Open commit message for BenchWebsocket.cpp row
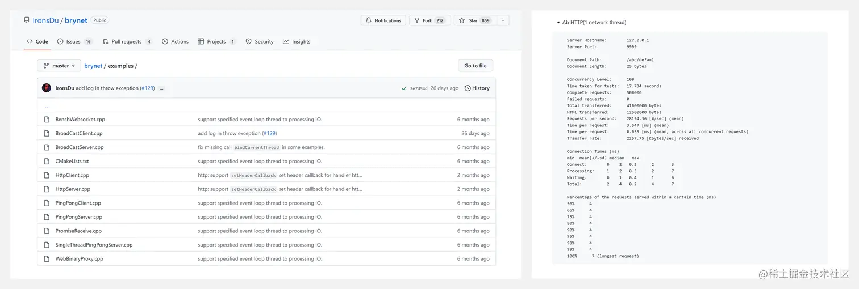 260,120
